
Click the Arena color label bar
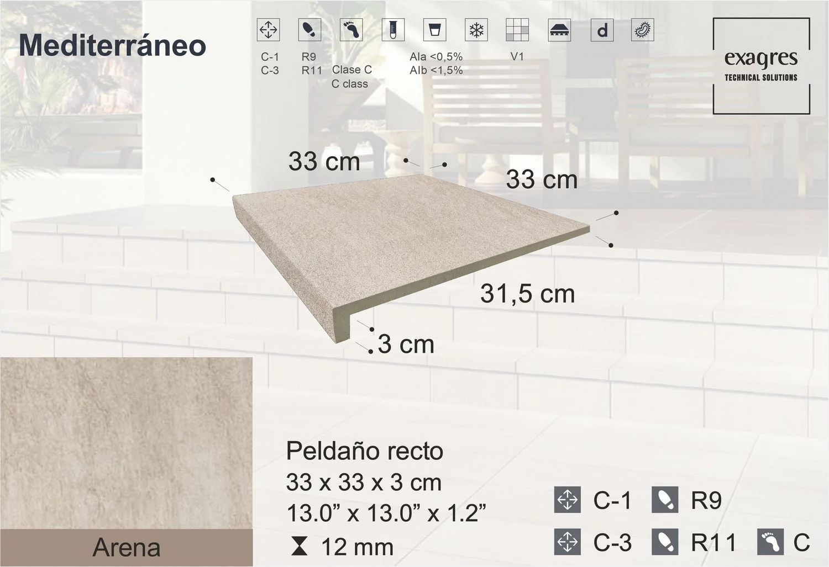tap(126, 548)
